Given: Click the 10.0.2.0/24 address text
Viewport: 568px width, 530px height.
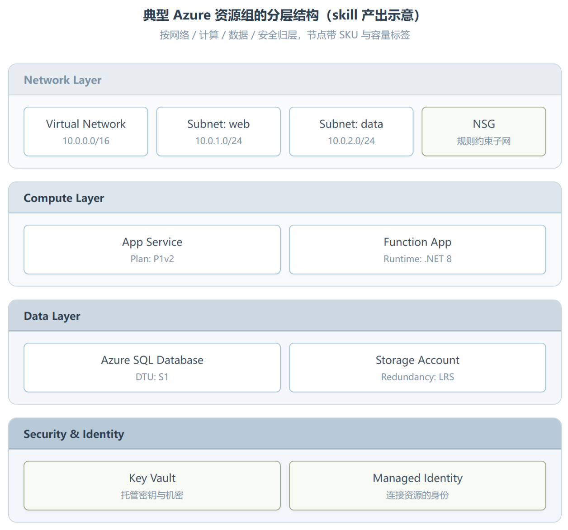Looking at the screenshot, I should click(x=351, y=141).
